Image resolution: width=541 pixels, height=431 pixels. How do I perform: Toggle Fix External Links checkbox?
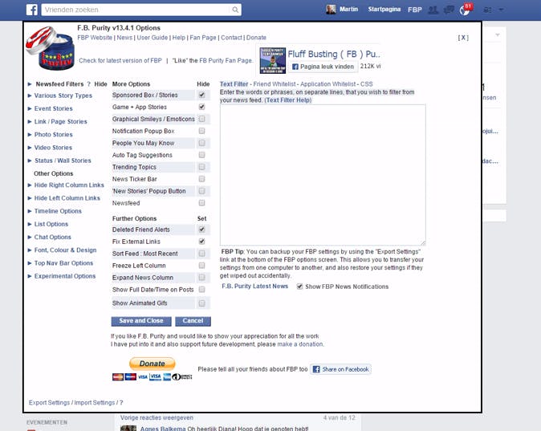click(x=201, y=242)
